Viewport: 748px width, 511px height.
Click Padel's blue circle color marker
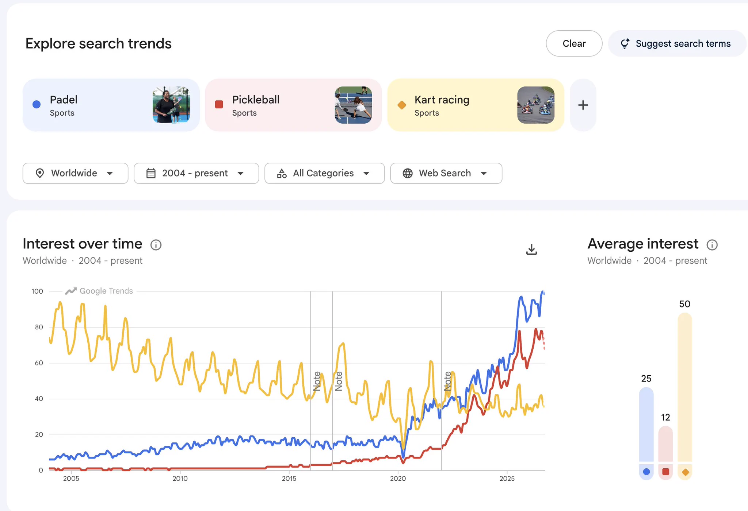[x=37, y=105]
